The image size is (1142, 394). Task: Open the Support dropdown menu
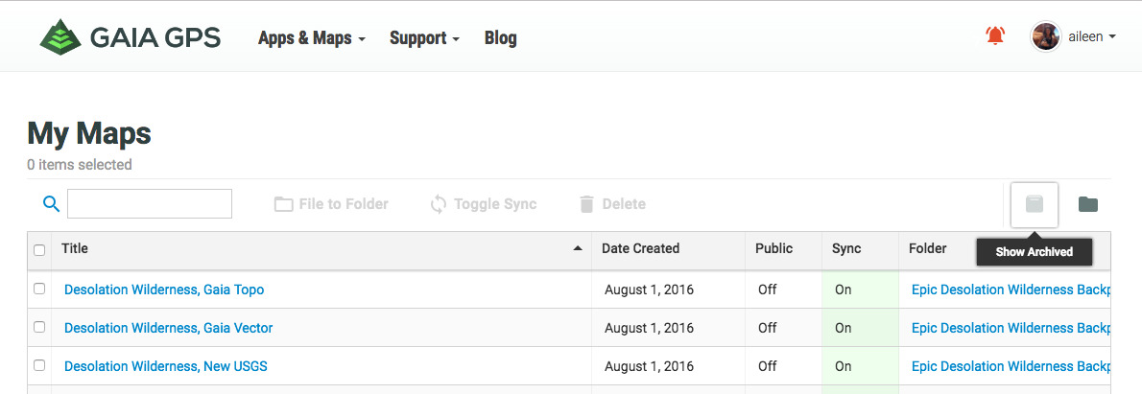424,38
